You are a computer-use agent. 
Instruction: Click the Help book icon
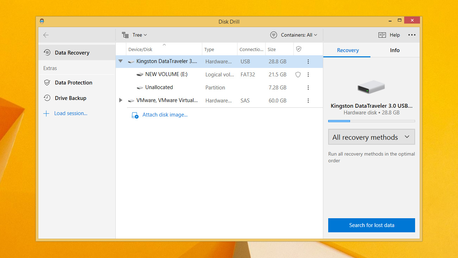point(382,35)
